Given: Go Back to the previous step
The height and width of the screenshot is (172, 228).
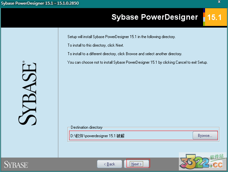Looking at the screenshot, I should [x=109, y=164].
